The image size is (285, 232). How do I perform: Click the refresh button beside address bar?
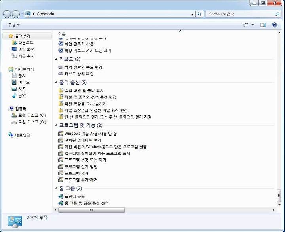coord(199,14)
